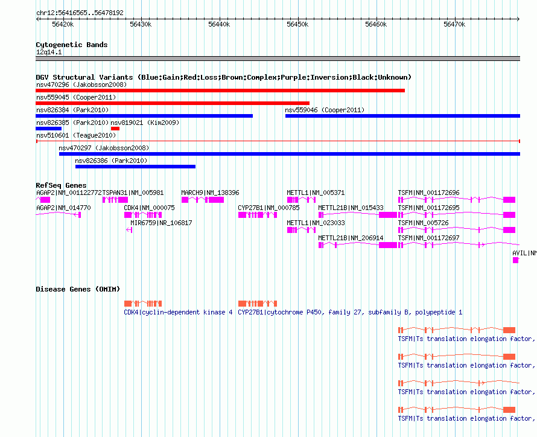Click the nsv826384 (Park2010) label

72,110
